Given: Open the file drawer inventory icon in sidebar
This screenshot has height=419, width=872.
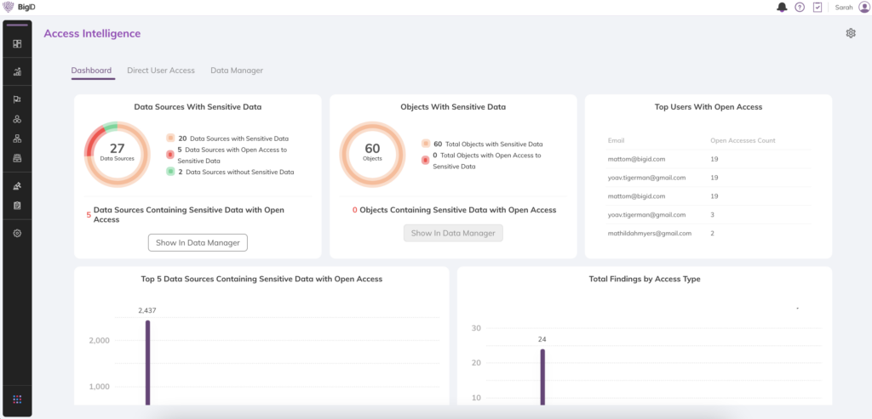Looking at the screenshot, I should tap(17, 158).
